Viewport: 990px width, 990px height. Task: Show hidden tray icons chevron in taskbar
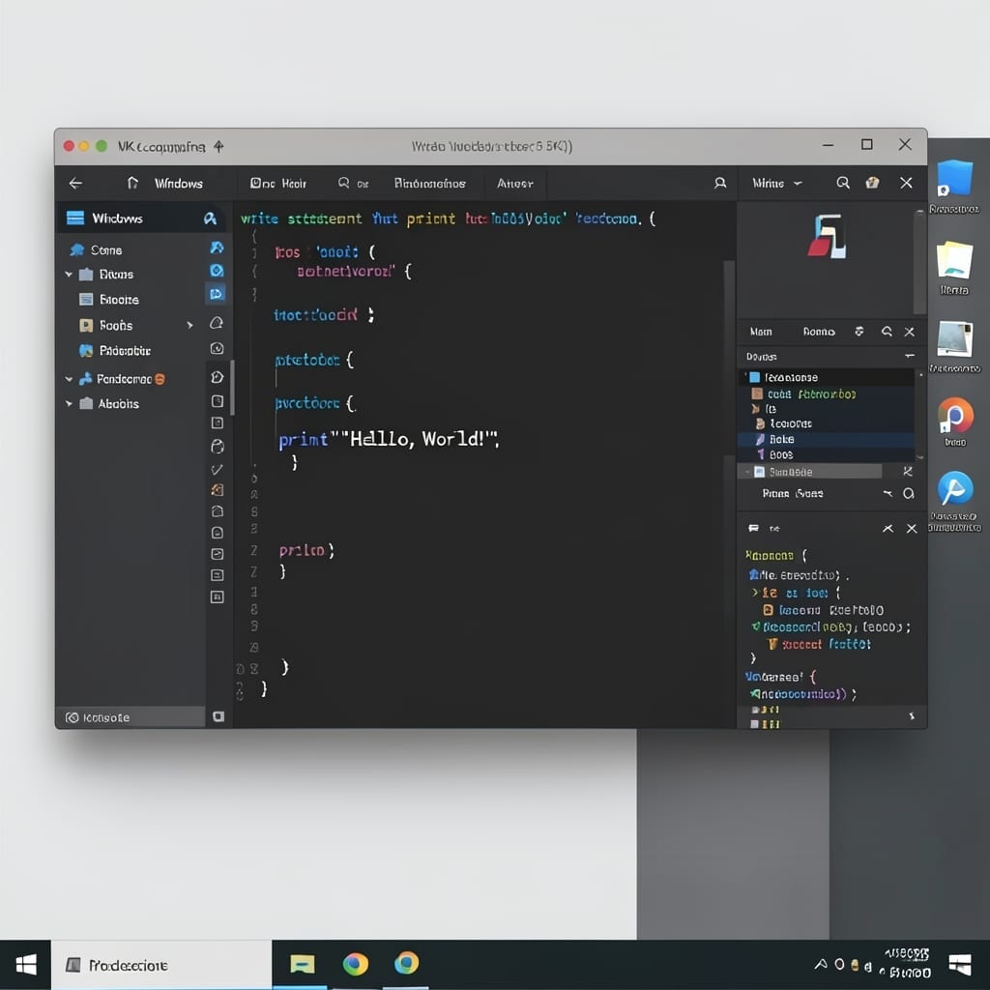(x=820, y=964)
